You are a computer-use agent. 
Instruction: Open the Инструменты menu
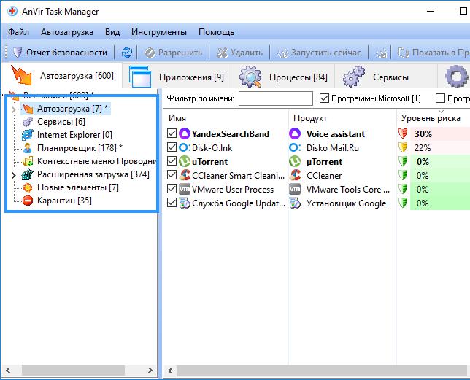click(159, 32)
